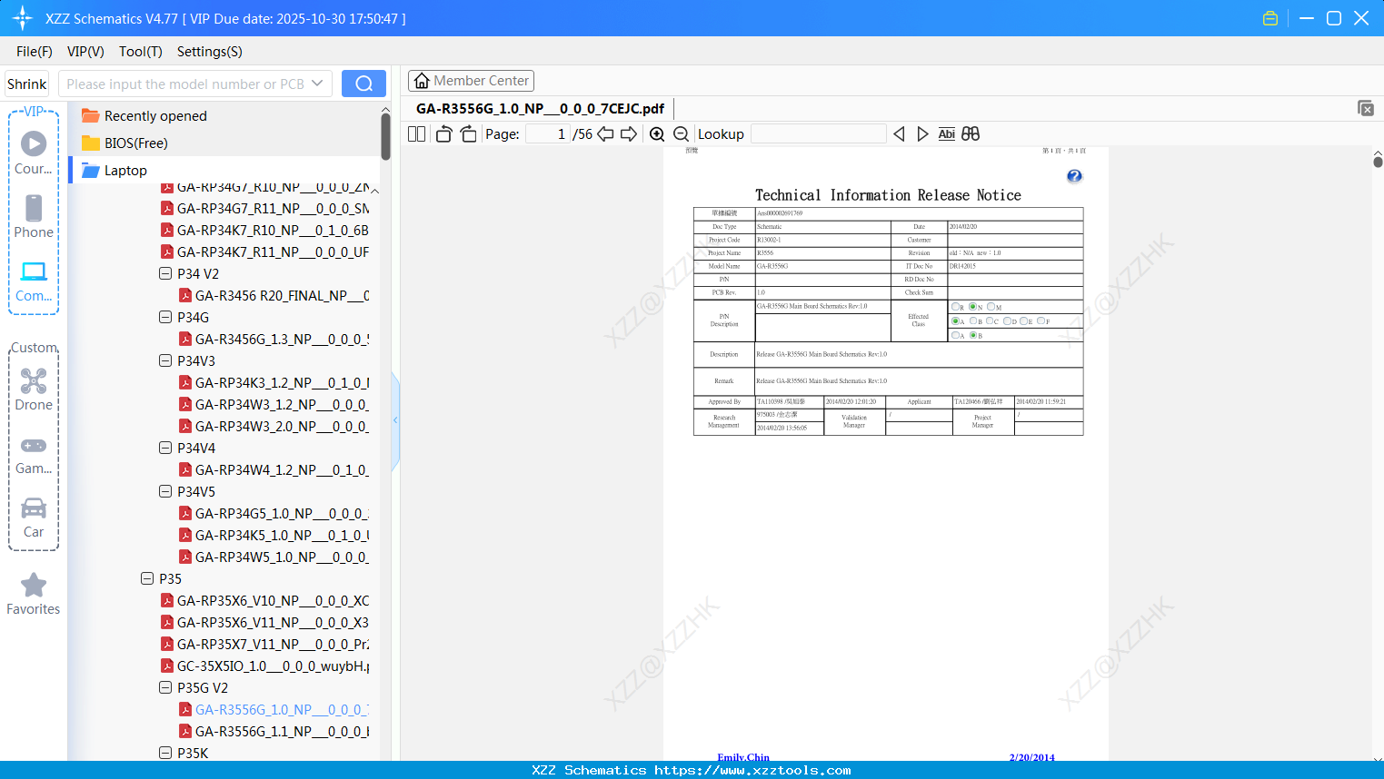
Task: Click the binoculars search icon
Action: [971, 133]
